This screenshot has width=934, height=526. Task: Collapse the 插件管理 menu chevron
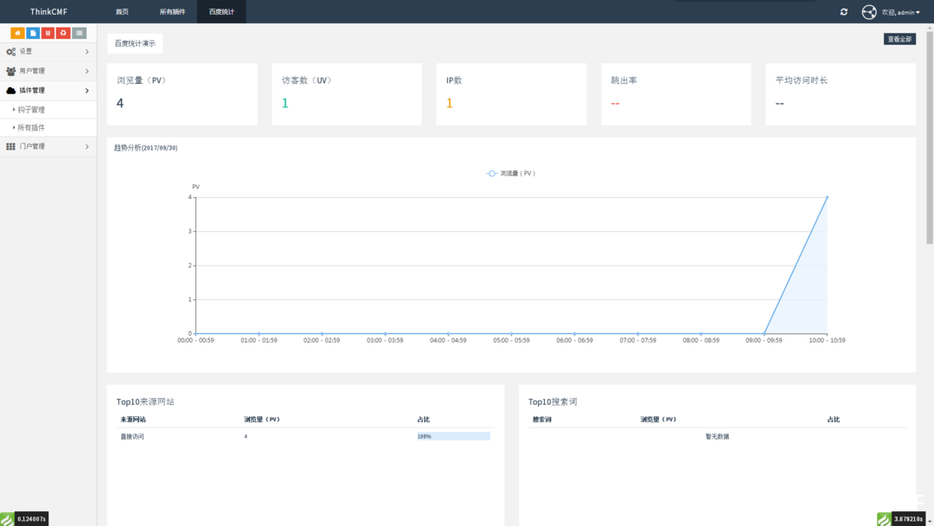coord(87,91)
